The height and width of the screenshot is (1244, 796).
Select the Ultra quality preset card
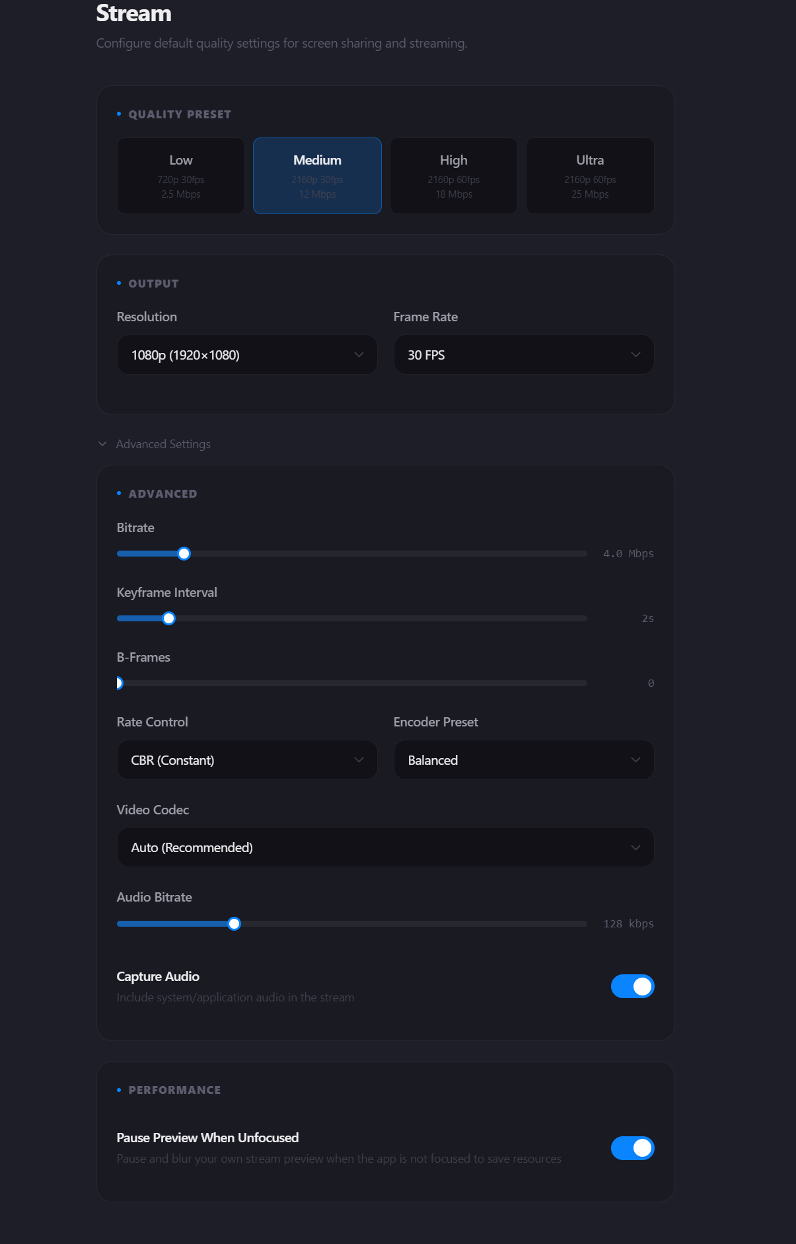point(589,175)
